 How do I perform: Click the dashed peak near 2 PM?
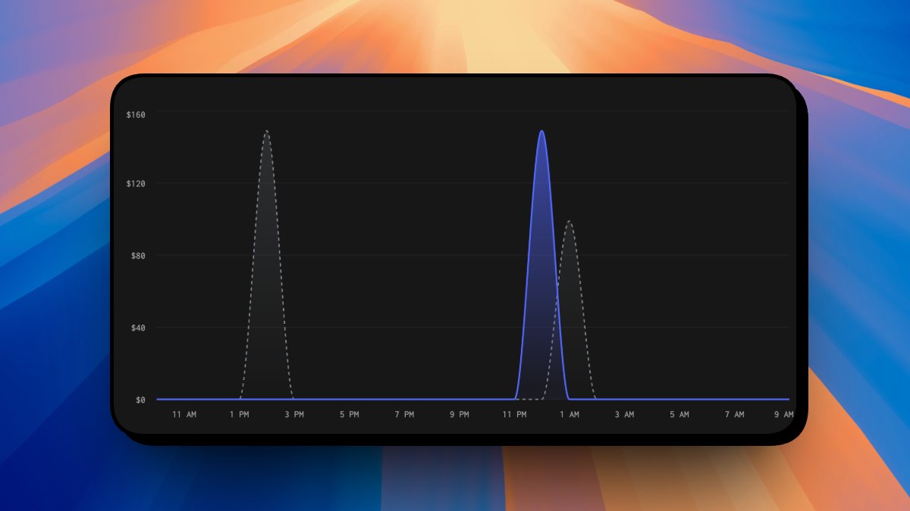pos(266,131)
